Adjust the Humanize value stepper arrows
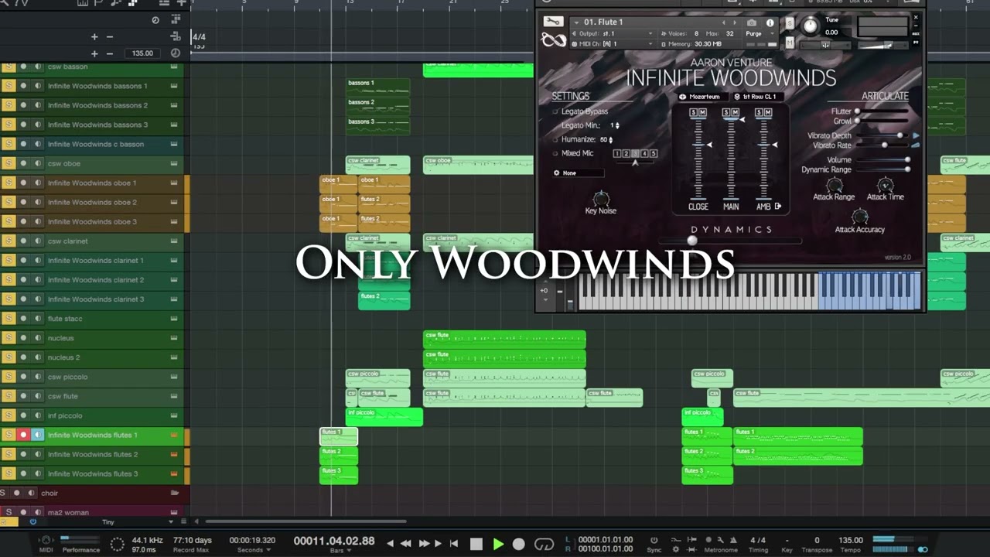 click(x=611, y=140)
